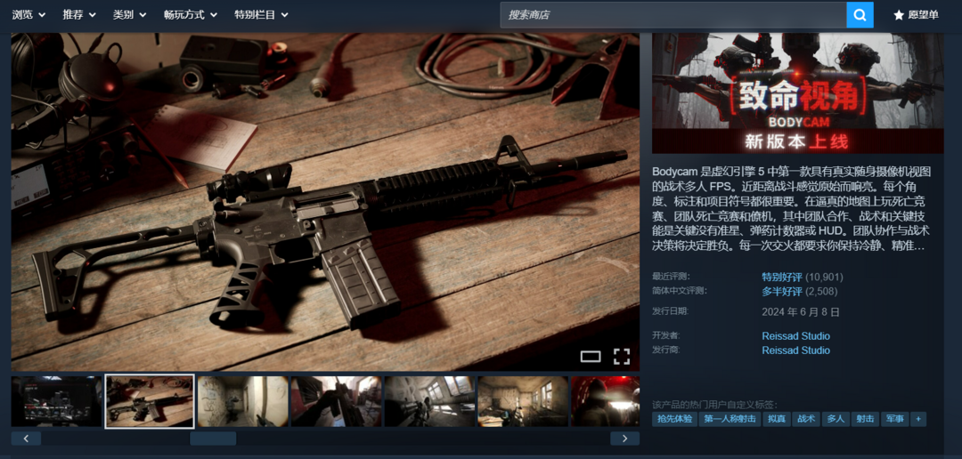Open the weapon menu screenshot thumbnail

click(56, 401)
